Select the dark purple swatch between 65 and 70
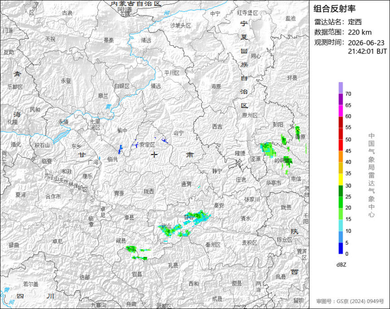Screen dimensions: 390x309 (x=341, y=99)
